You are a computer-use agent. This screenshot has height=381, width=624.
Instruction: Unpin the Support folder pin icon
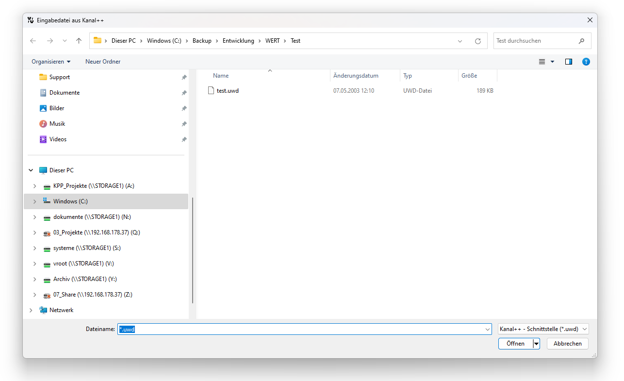point(184,77)
